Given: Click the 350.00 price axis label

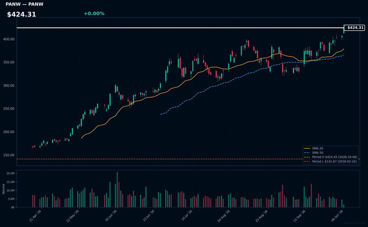Looking at the screenshot, I should click(10, 62).
